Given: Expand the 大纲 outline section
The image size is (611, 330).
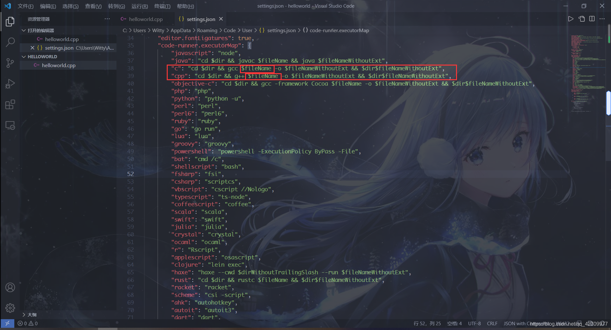Looking at the screenshot, I should pyautogui.click(x=24, y=315).
